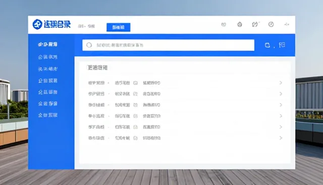The width and height of the screenshot is (323, 185).
Task: Click the dark pentagon-shaped icon in the header
Action: coord(239,25)
